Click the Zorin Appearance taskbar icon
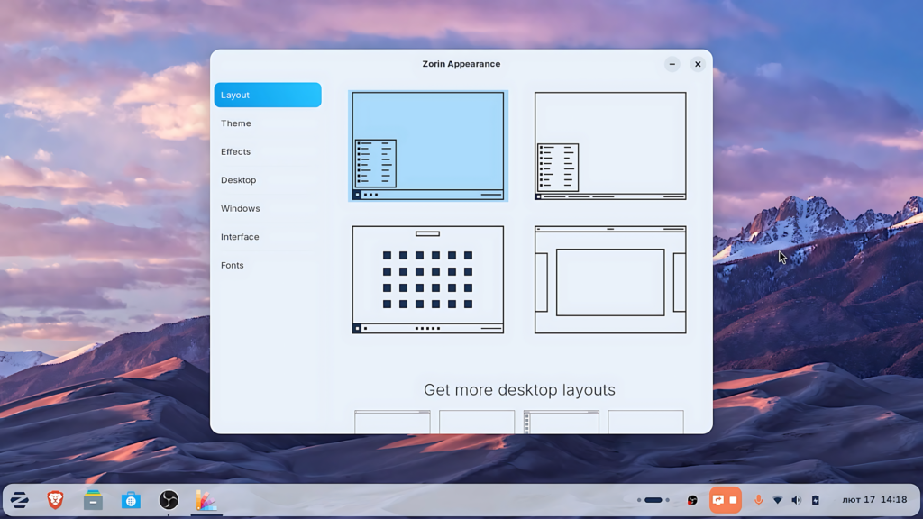Screen dimensions: 923x519 point(206,500)
